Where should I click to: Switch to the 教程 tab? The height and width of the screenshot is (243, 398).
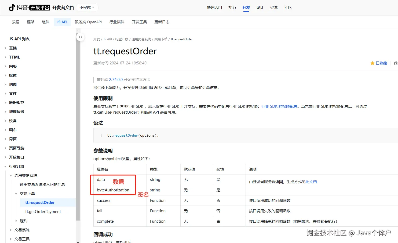coord(16,22)
